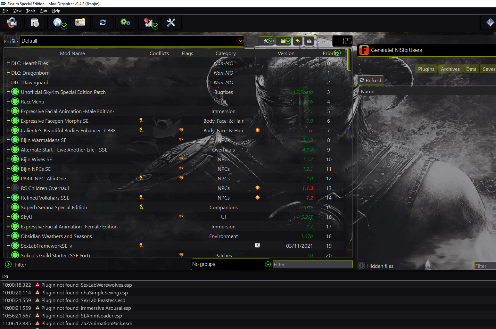The width and height of the screenshot is (496, 329).
Task: Enable the RS Children Overhaul mod
Action: tap(15, 188)
